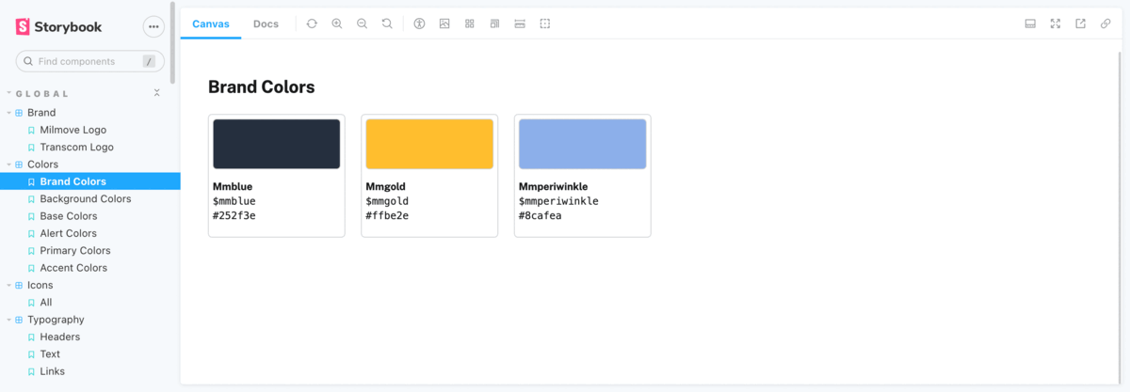Click the Storybook logo
The width and height of the screenshot is (1130, 392).
point(59,26)
